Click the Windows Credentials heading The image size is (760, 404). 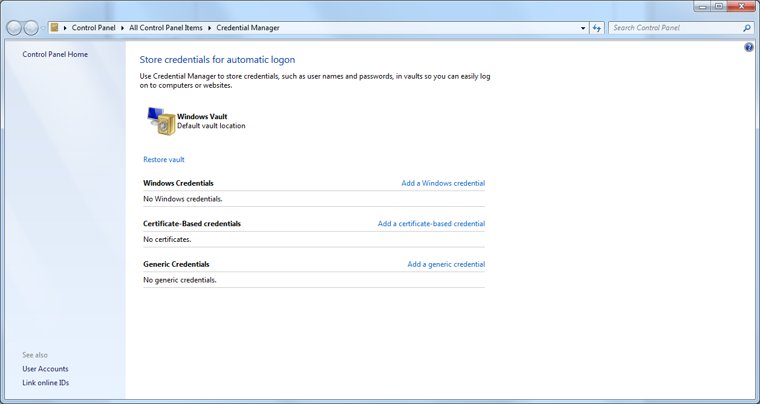click(x=178, y=183)
